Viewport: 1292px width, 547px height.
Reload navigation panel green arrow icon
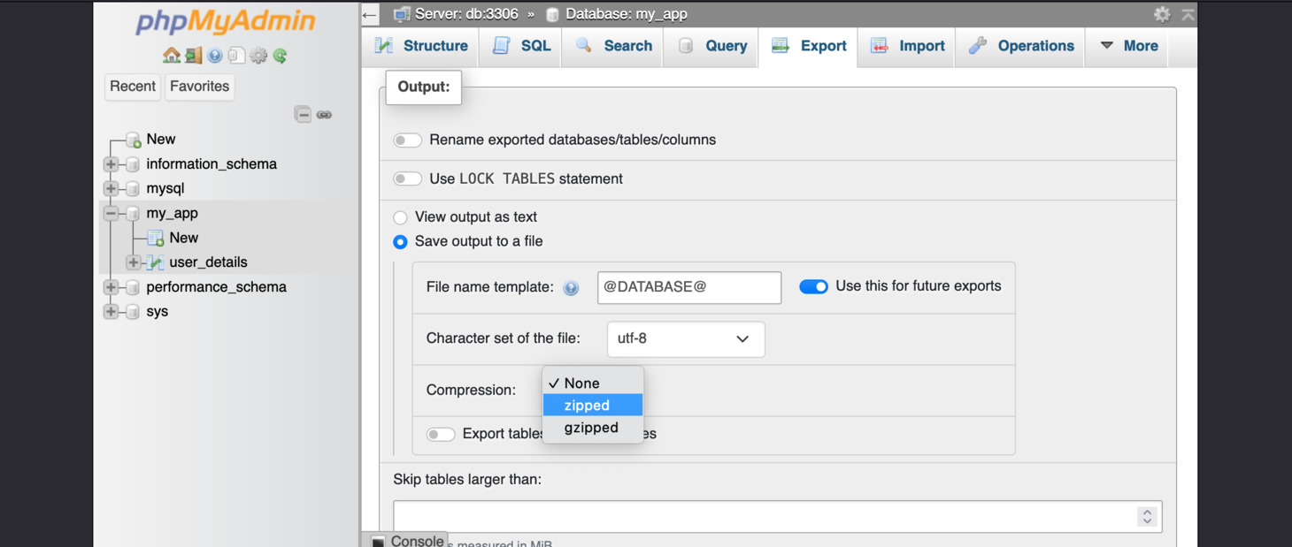point(281,56)
